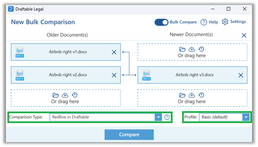This screenshot has height=147, width=258.
Task: Remove Airbnb right v2.docx from older documents
Action: coord(114,75)
